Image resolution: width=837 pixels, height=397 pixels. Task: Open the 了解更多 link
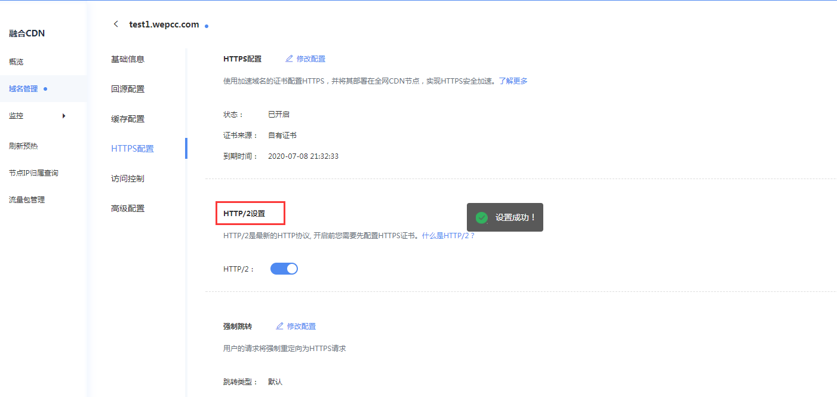coord(513,81)
